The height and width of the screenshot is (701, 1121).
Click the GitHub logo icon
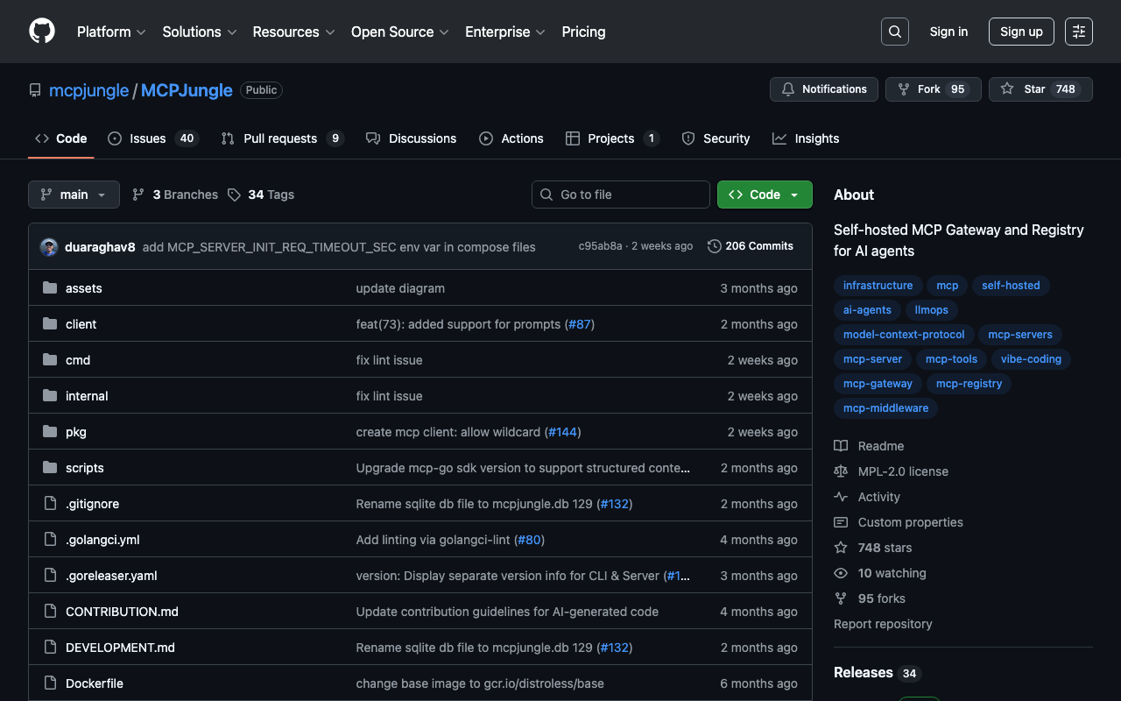pyautogui.click(x=42, y=32)
